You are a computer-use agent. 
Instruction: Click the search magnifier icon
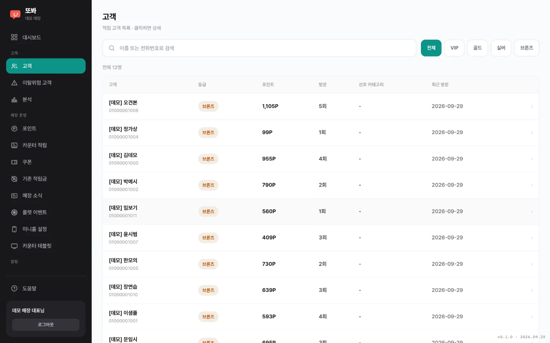[x=112, y=48]
